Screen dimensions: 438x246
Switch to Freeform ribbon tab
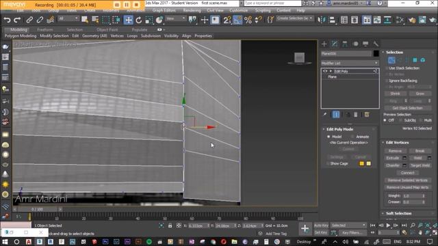[x=44, y=29]
